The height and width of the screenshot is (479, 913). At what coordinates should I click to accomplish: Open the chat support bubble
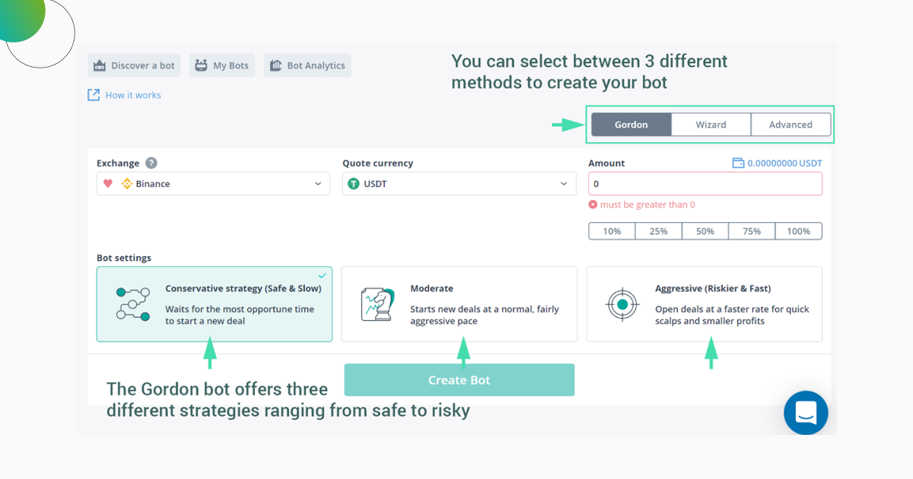806,413
